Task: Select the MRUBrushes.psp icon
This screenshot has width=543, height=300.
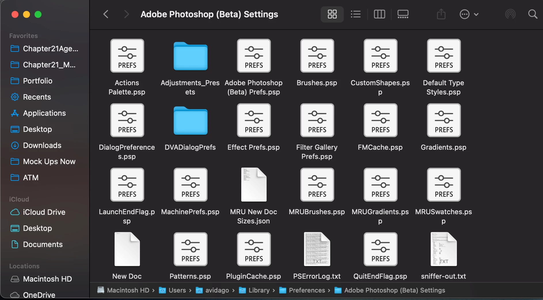Action: point(317,185)
